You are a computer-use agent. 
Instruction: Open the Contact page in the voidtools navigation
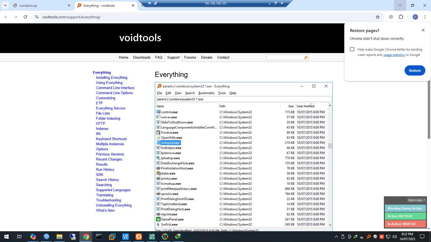(223, 57)
